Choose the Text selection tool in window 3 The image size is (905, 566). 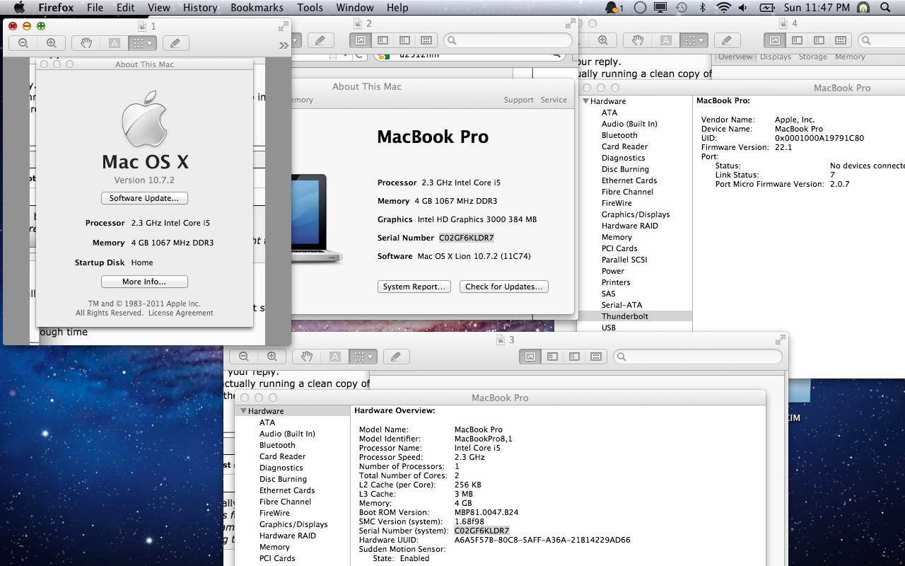pos(335,357)
